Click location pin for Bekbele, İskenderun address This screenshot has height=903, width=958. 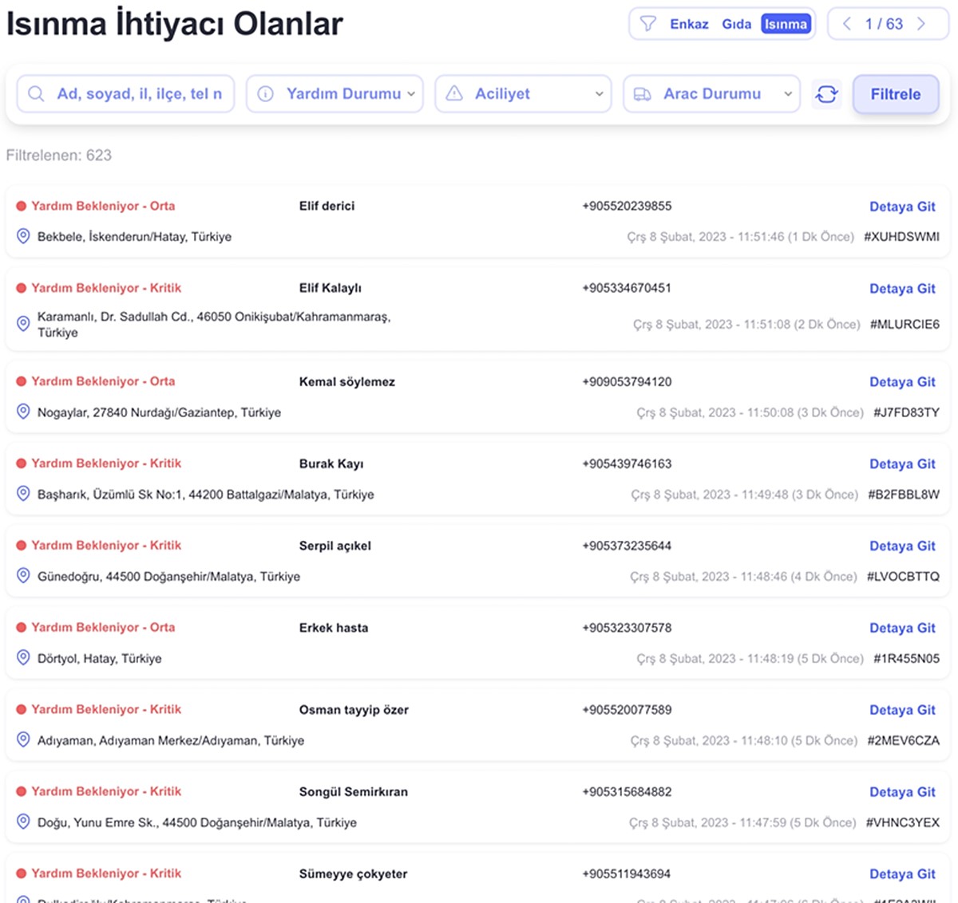(23, 236)
